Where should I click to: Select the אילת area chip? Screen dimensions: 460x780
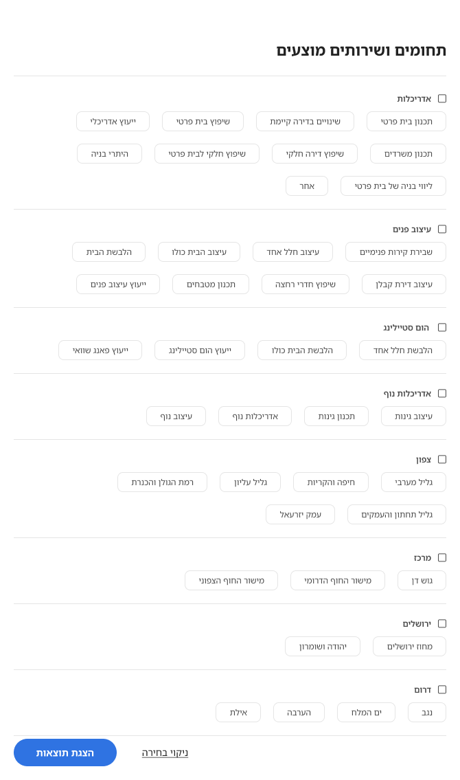coord(238,713)
